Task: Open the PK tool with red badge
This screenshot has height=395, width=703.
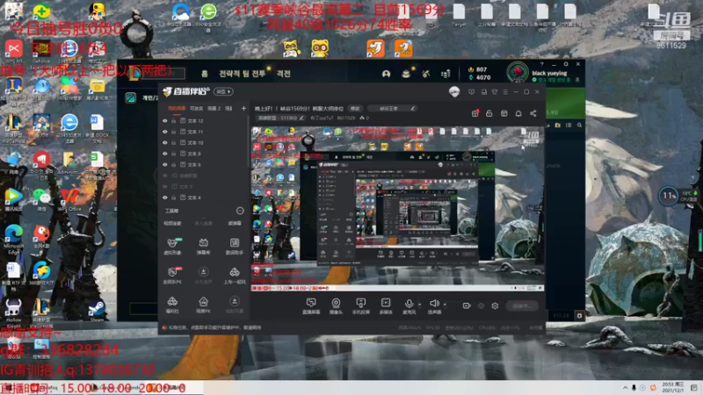Action: point(172,276)
